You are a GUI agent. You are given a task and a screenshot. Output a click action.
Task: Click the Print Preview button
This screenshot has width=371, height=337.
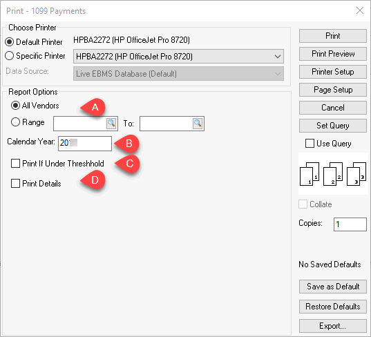click(x=333, y=54)
